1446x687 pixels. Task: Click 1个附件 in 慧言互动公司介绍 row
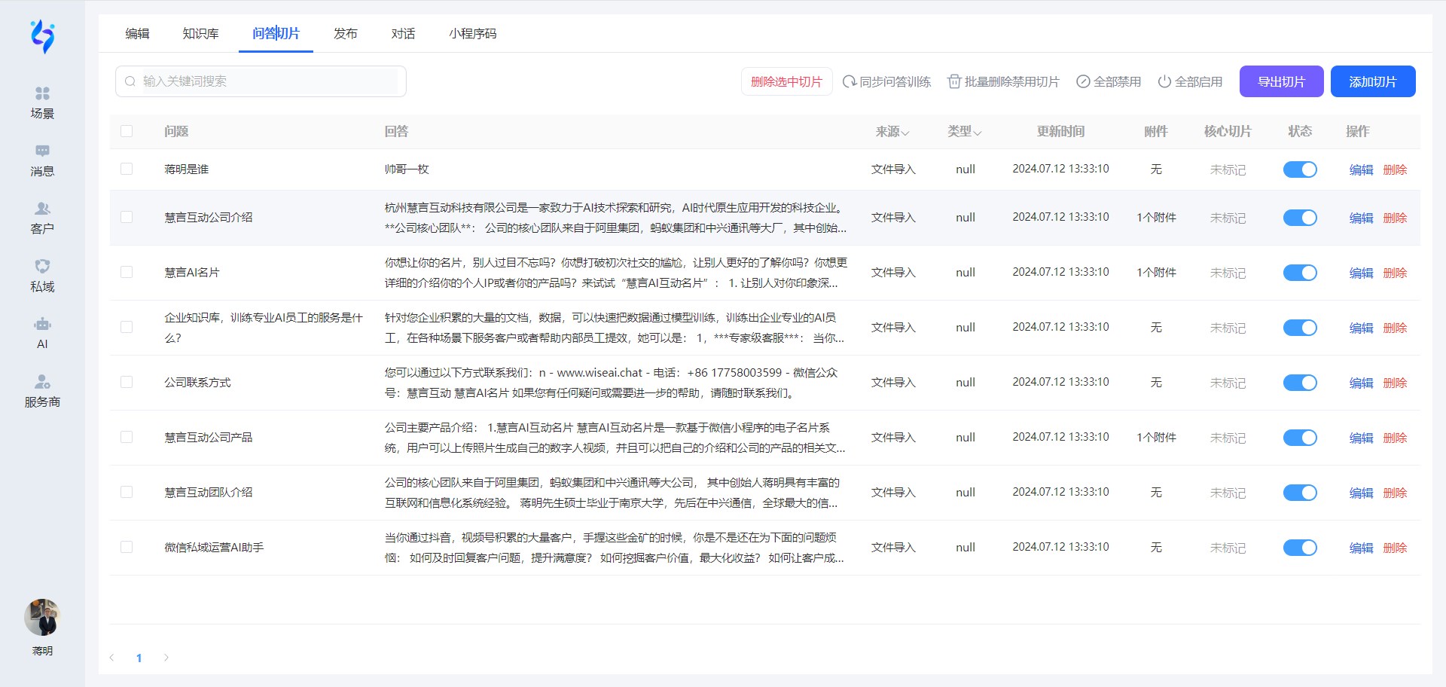[x=1156, y=218]
